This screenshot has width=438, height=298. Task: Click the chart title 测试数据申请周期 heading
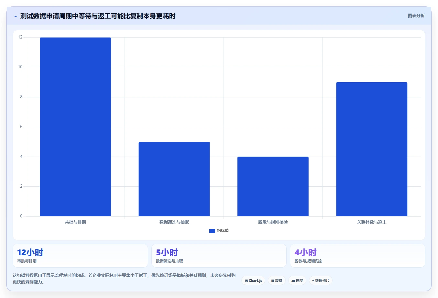[x=98, y=16]
